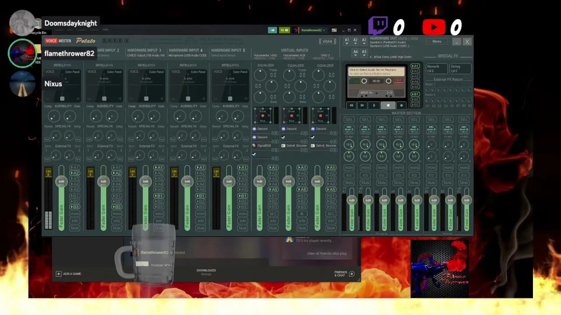Open the Voicemeeter Menu

point(437,42)
